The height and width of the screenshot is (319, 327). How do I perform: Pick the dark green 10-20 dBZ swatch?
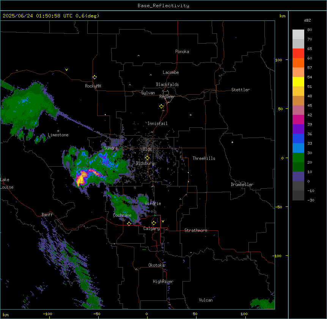[298, 167]
